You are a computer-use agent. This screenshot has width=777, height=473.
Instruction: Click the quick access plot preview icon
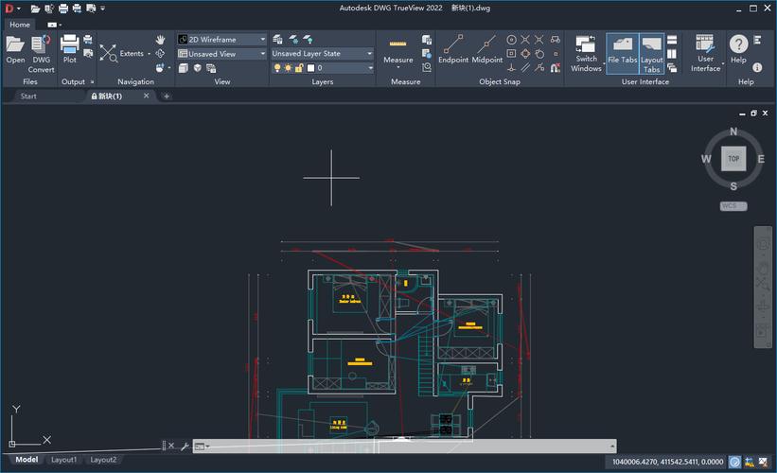pos(91,9)
